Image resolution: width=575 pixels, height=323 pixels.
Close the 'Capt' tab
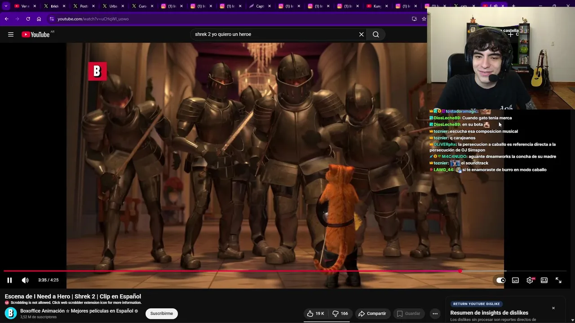269,6
